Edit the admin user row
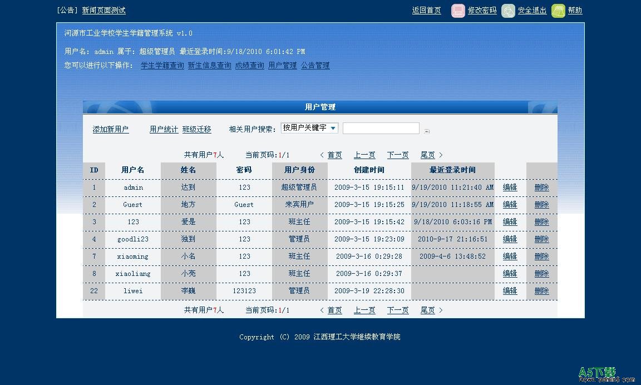The image size is (641, 385). tap(510, 187)
